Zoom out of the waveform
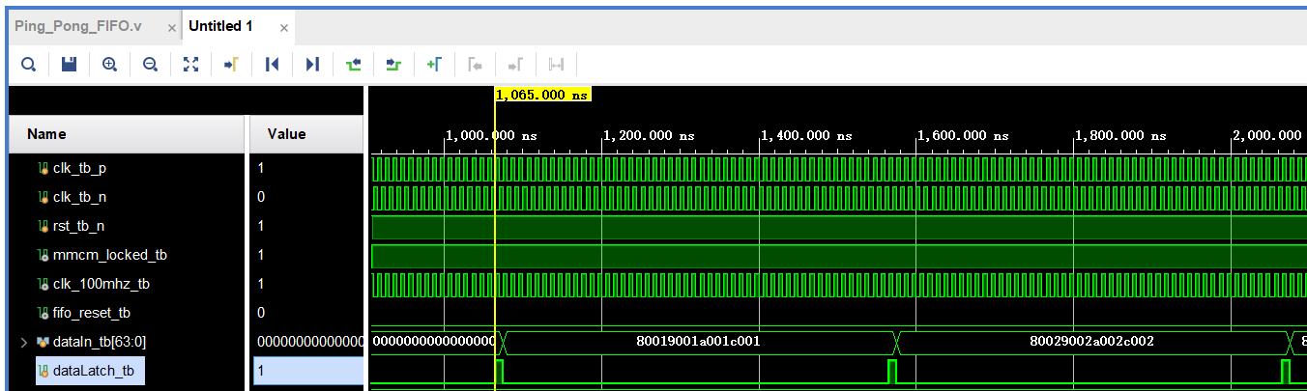This screenshot has height=391, width=1307. [150, 65]
